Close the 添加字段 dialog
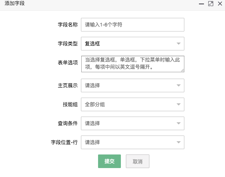Image resolution: width=225 pixels, height=177 pixels. pos(220,4)
